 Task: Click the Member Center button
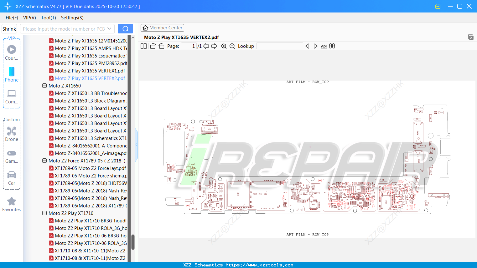tap(162, 28)
